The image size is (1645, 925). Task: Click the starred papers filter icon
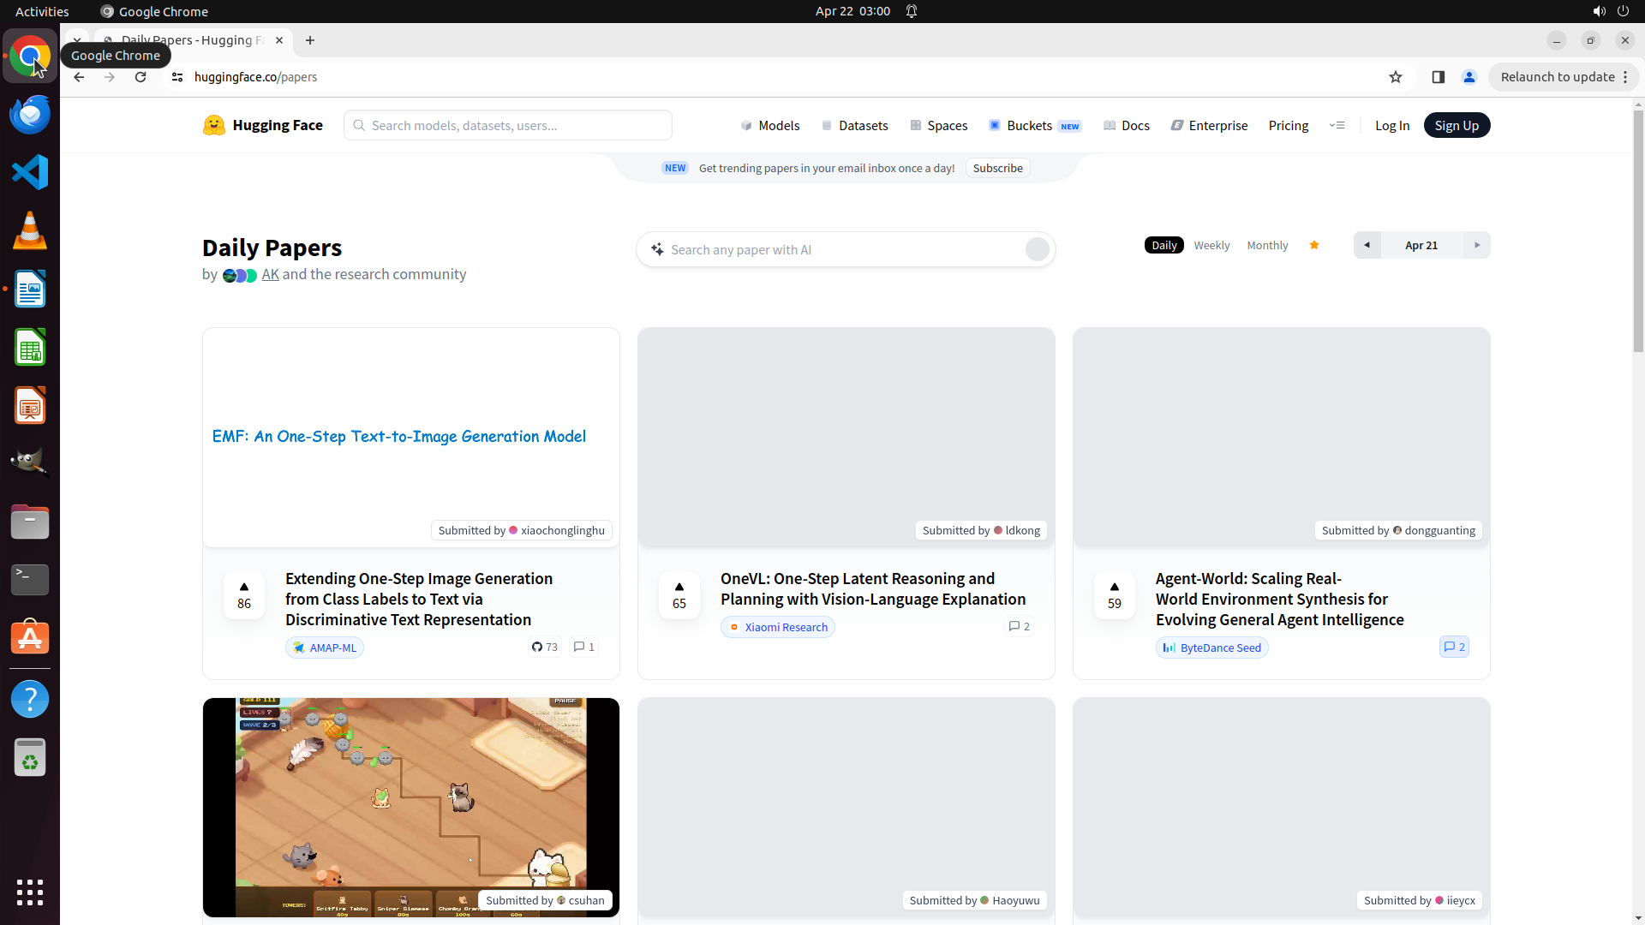[x=1314, y=245]
